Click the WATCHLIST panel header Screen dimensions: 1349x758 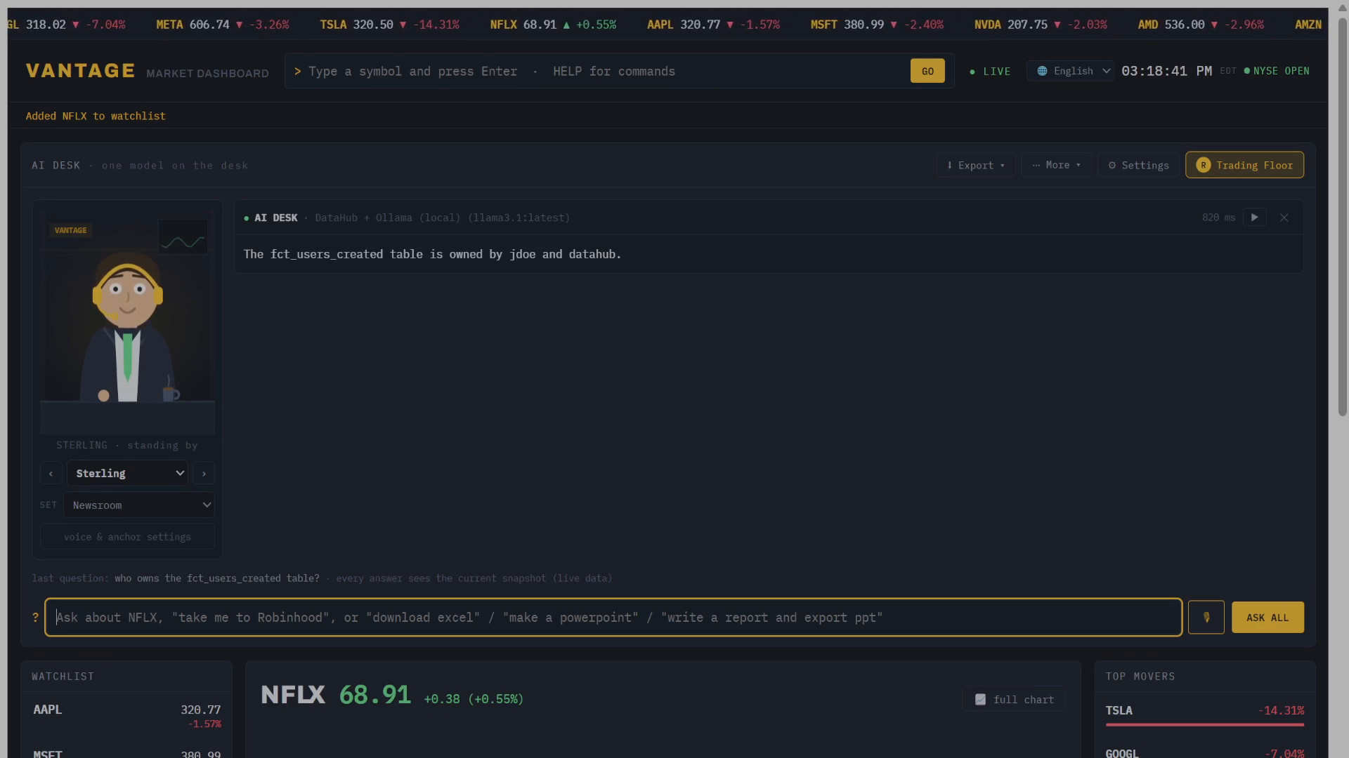pos(63,677)
